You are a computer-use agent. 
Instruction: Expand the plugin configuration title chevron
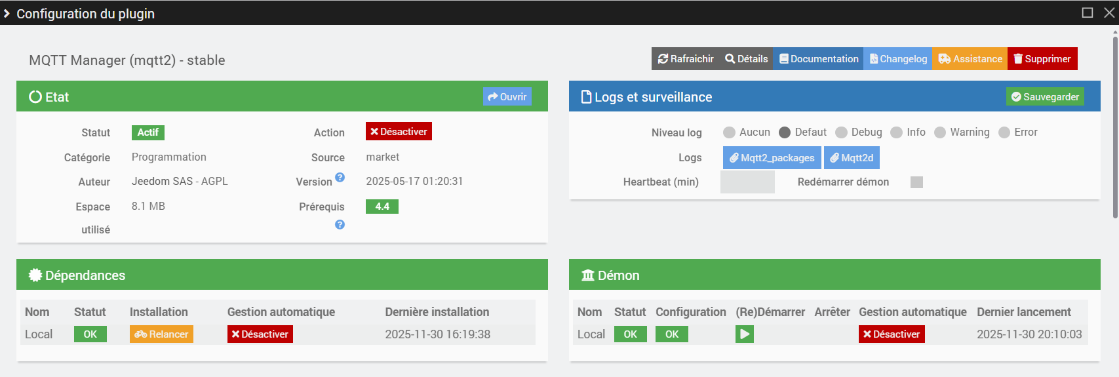pos(7,14)
